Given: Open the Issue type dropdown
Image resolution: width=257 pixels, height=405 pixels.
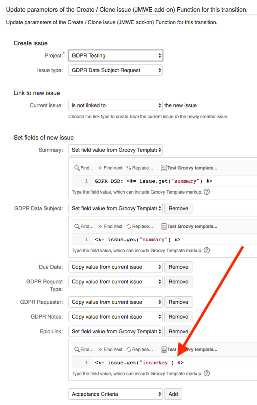Looking at the screenshot, I should (x=115, y=70).
